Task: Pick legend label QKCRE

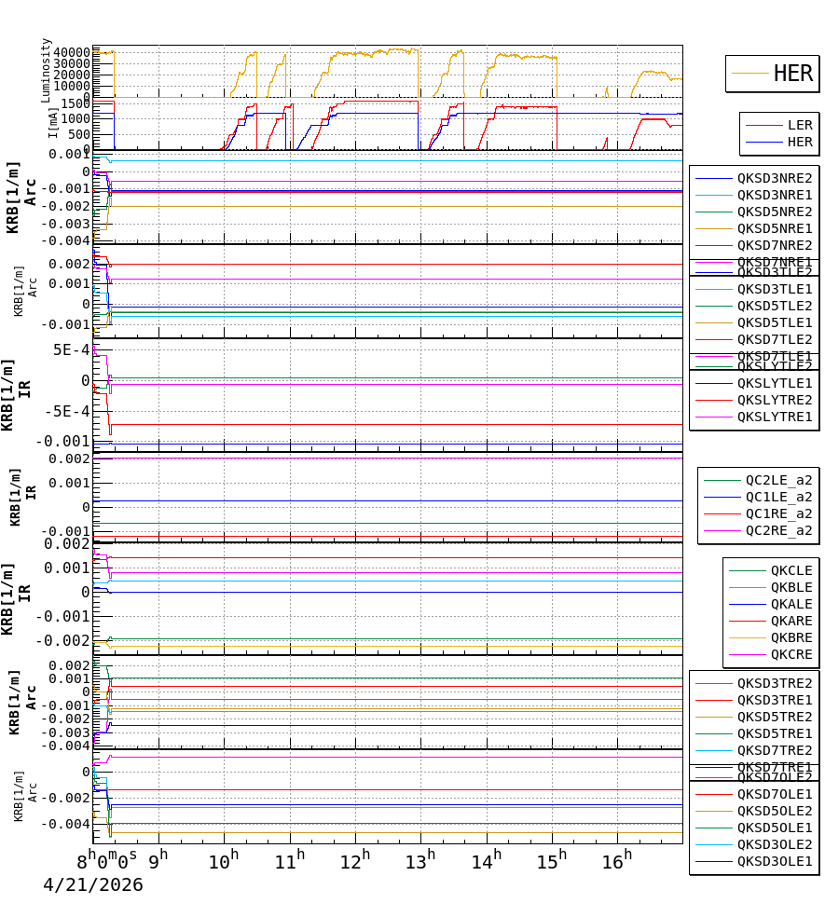Action: tap(791, 655)
